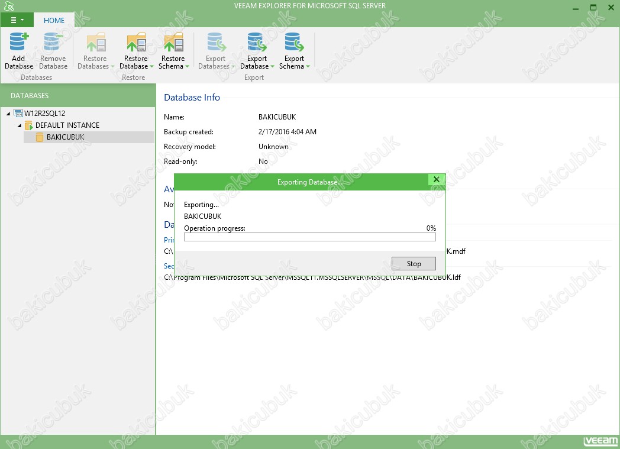Open the Restore Databases dropdown arrow
Viewport: 620px width, 449px height.
pos(112,66)
